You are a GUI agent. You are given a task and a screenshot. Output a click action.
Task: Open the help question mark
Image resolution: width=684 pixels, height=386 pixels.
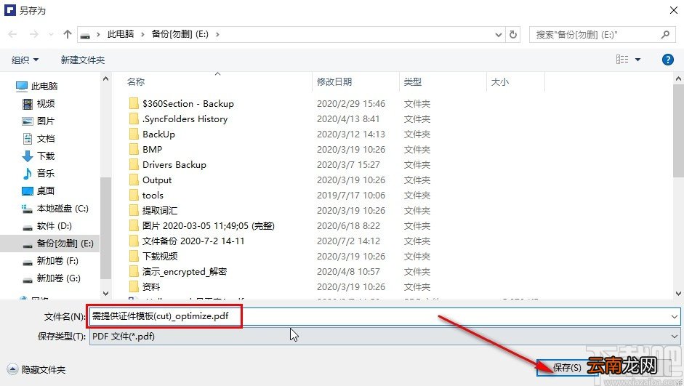click(x=667, y=60)
